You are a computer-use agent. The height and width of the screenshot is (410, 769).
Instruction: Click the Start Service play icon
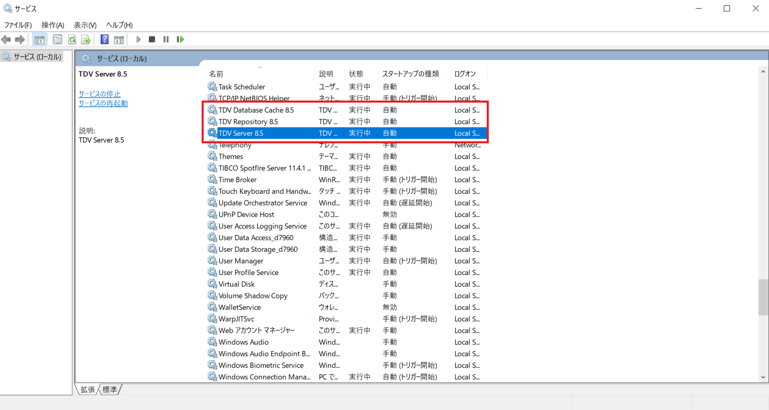tap(138, 39)
